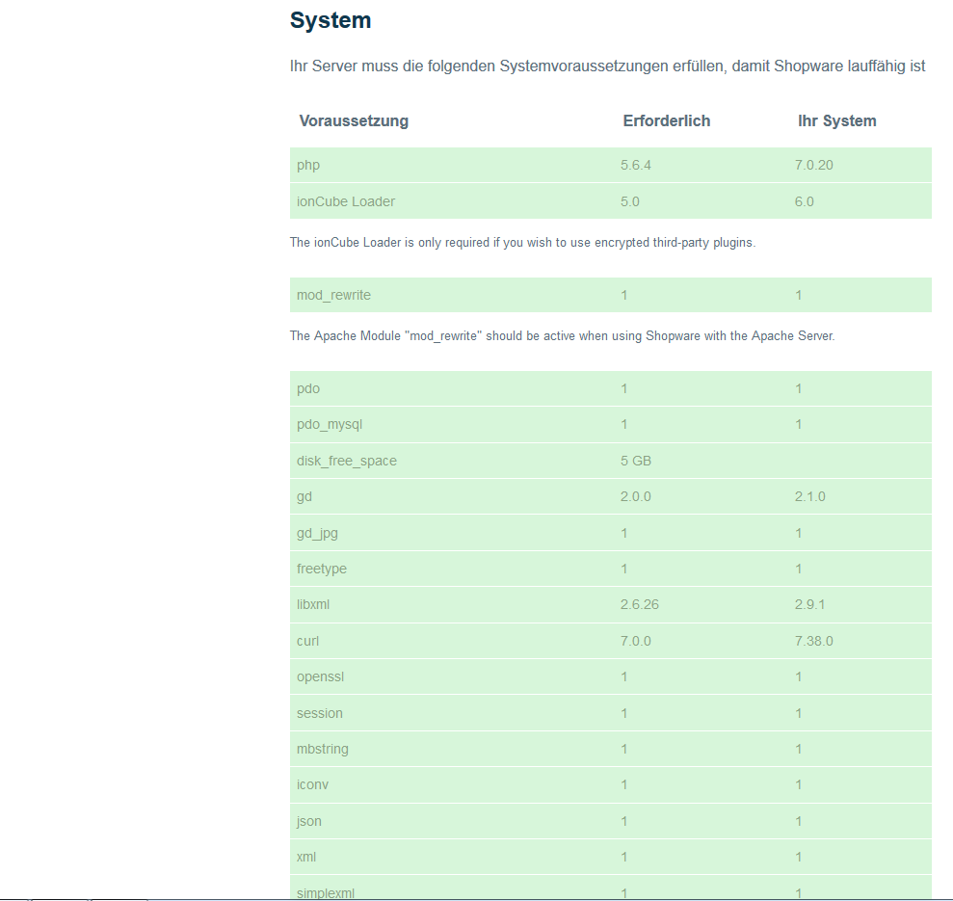Click required php version 5.6.4

[x=636, y=165]
